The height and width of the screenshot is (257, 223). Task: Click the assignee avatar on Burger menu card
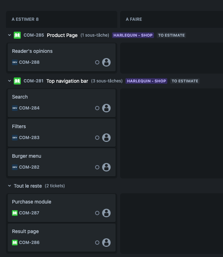pyautogui.click(x=106, y=167)
